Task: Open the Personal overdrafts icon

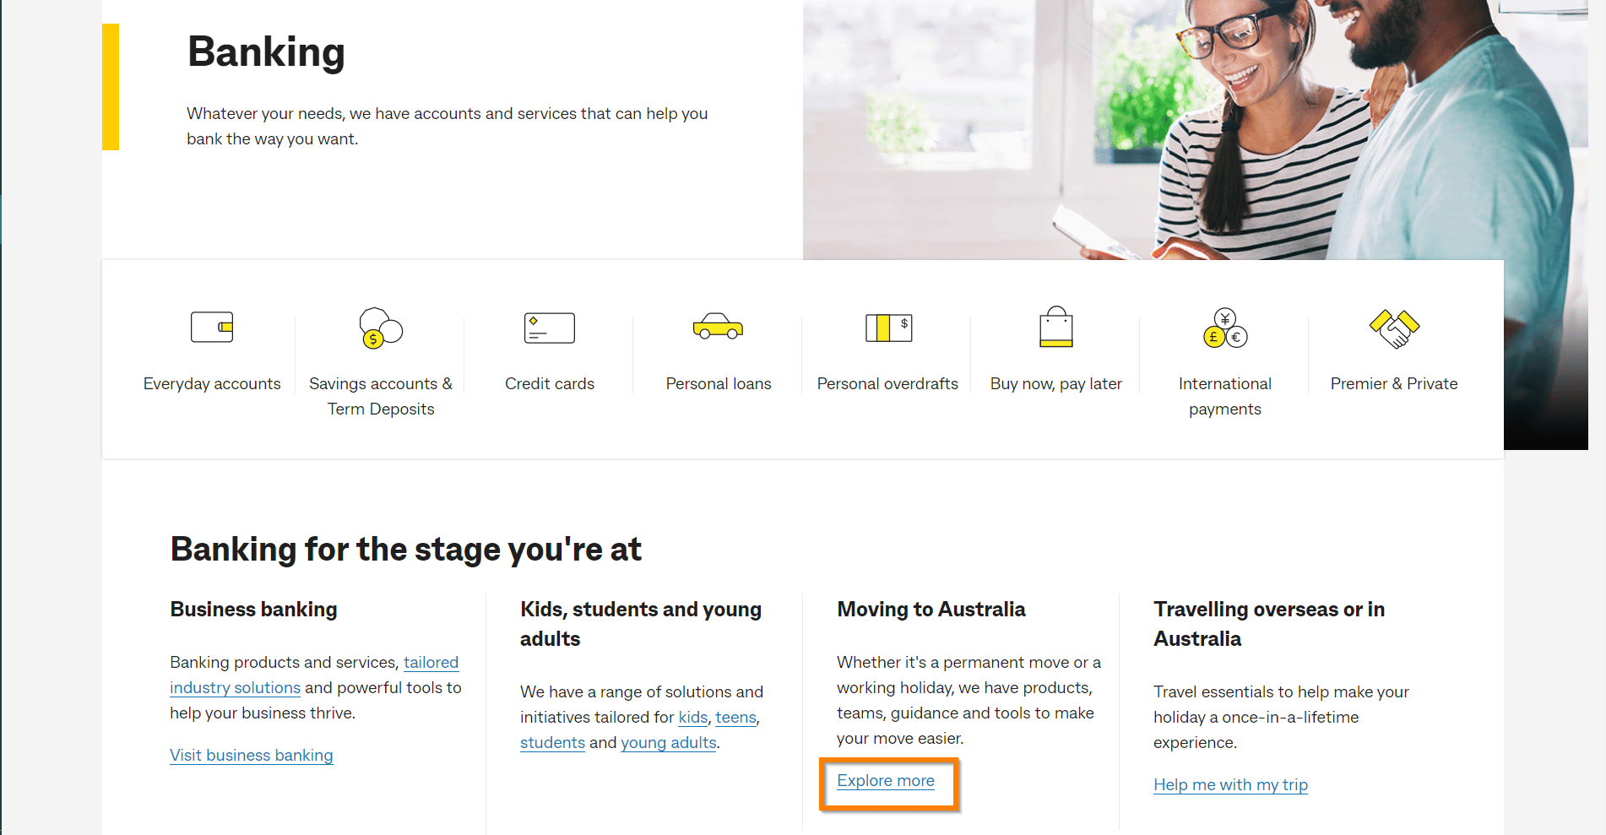Action: (888, 328)
